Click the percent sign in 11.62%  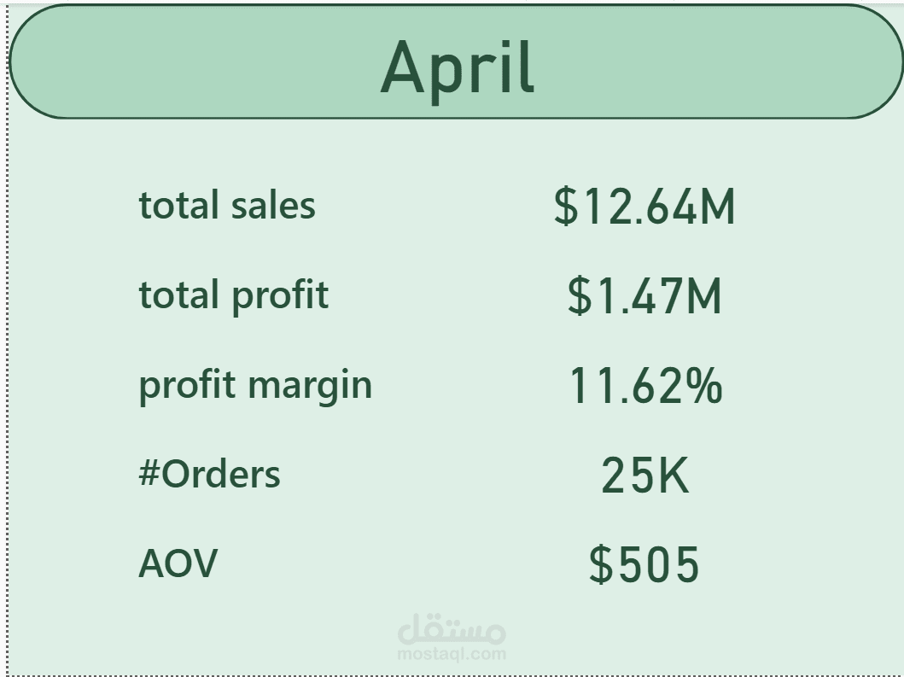pyautogui.click(x=704, y=386)
